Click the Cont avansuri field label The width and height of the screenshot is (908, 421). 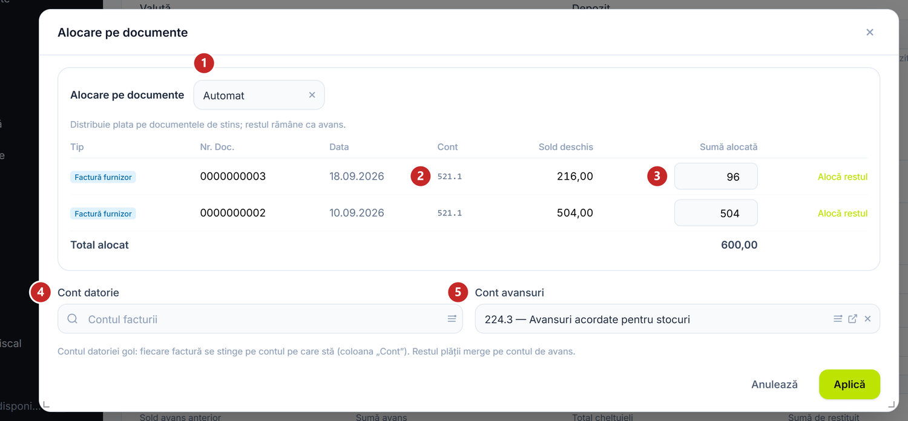(510, 293)
